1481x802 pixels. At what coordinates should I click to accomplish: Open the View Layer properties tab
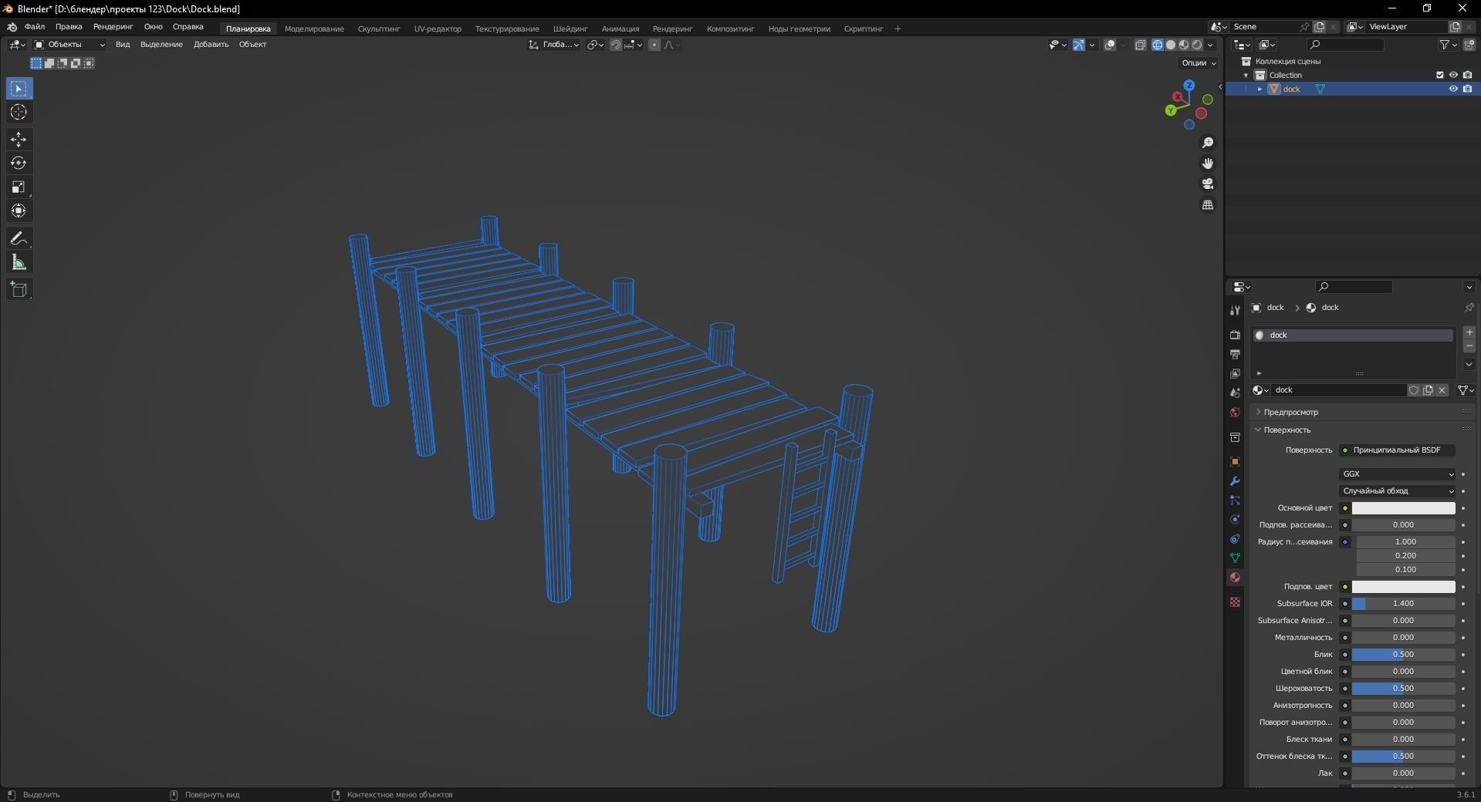(1235, 373)
